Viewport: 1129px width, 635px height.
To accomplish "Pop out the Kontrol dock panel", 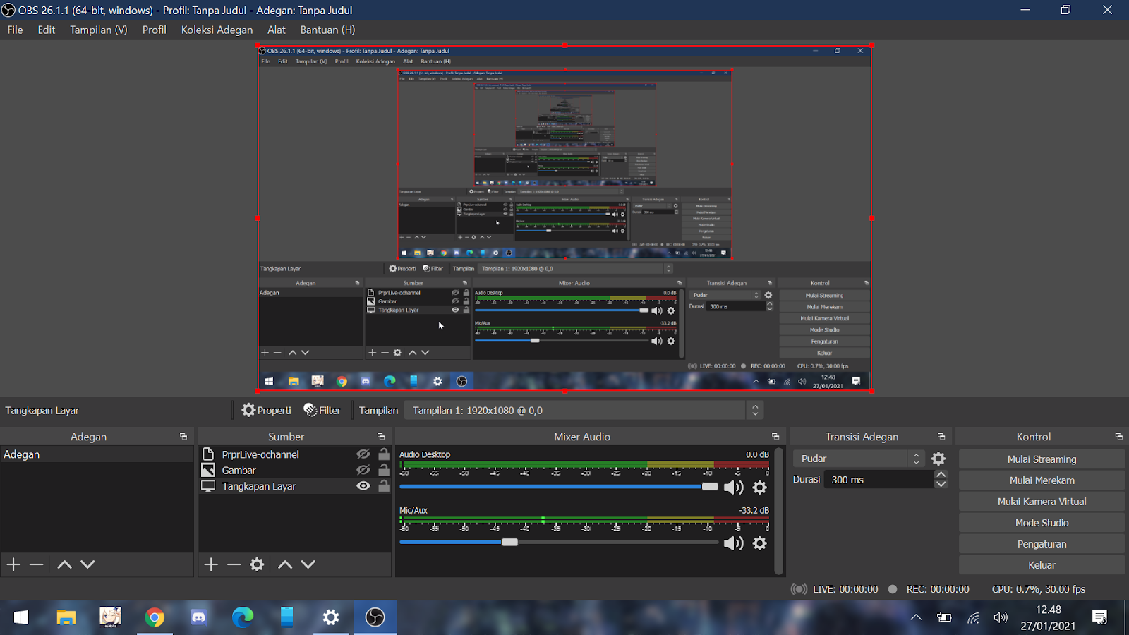I will click(x=1119, y=437).
